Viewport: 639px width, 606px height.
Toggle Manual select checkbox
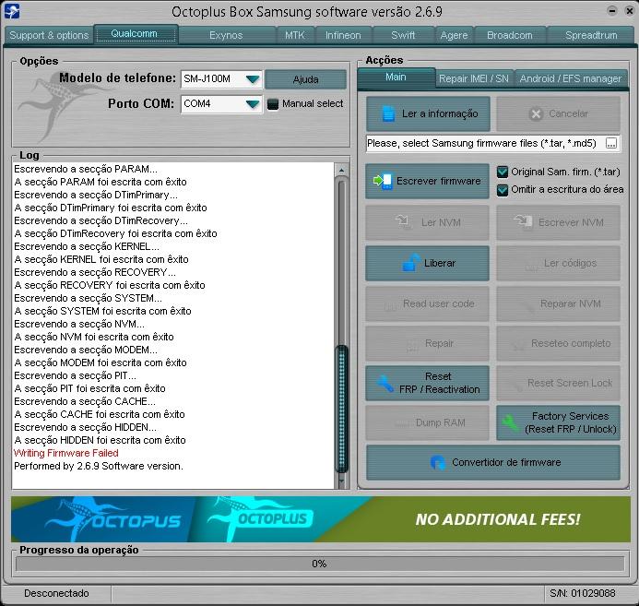pos(273,104)
